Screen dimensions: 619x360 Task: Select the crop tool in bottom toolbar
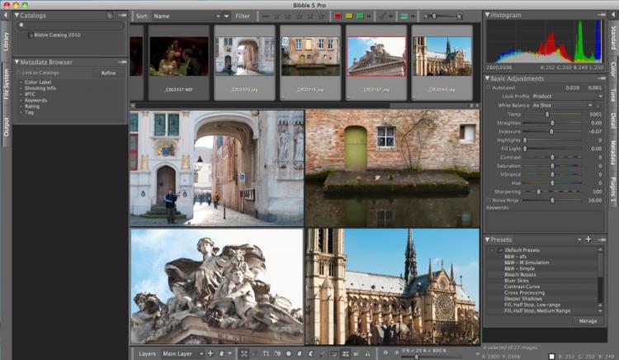click(x=266, y=353)
